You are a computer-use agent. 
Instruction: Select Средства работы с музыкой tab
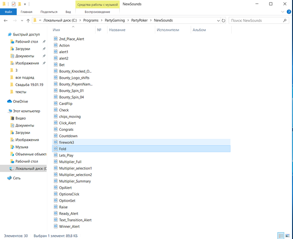tap(98, 5)
